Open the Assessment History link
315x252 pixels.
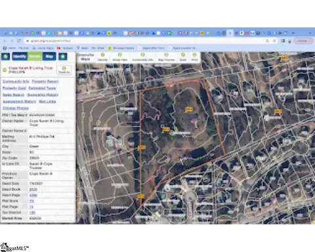point(19,101)
